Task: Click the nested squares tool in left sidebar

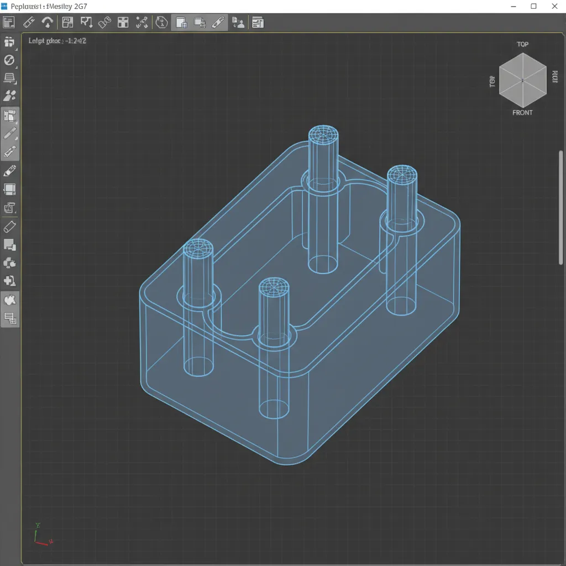Action: tap(10, 208)
